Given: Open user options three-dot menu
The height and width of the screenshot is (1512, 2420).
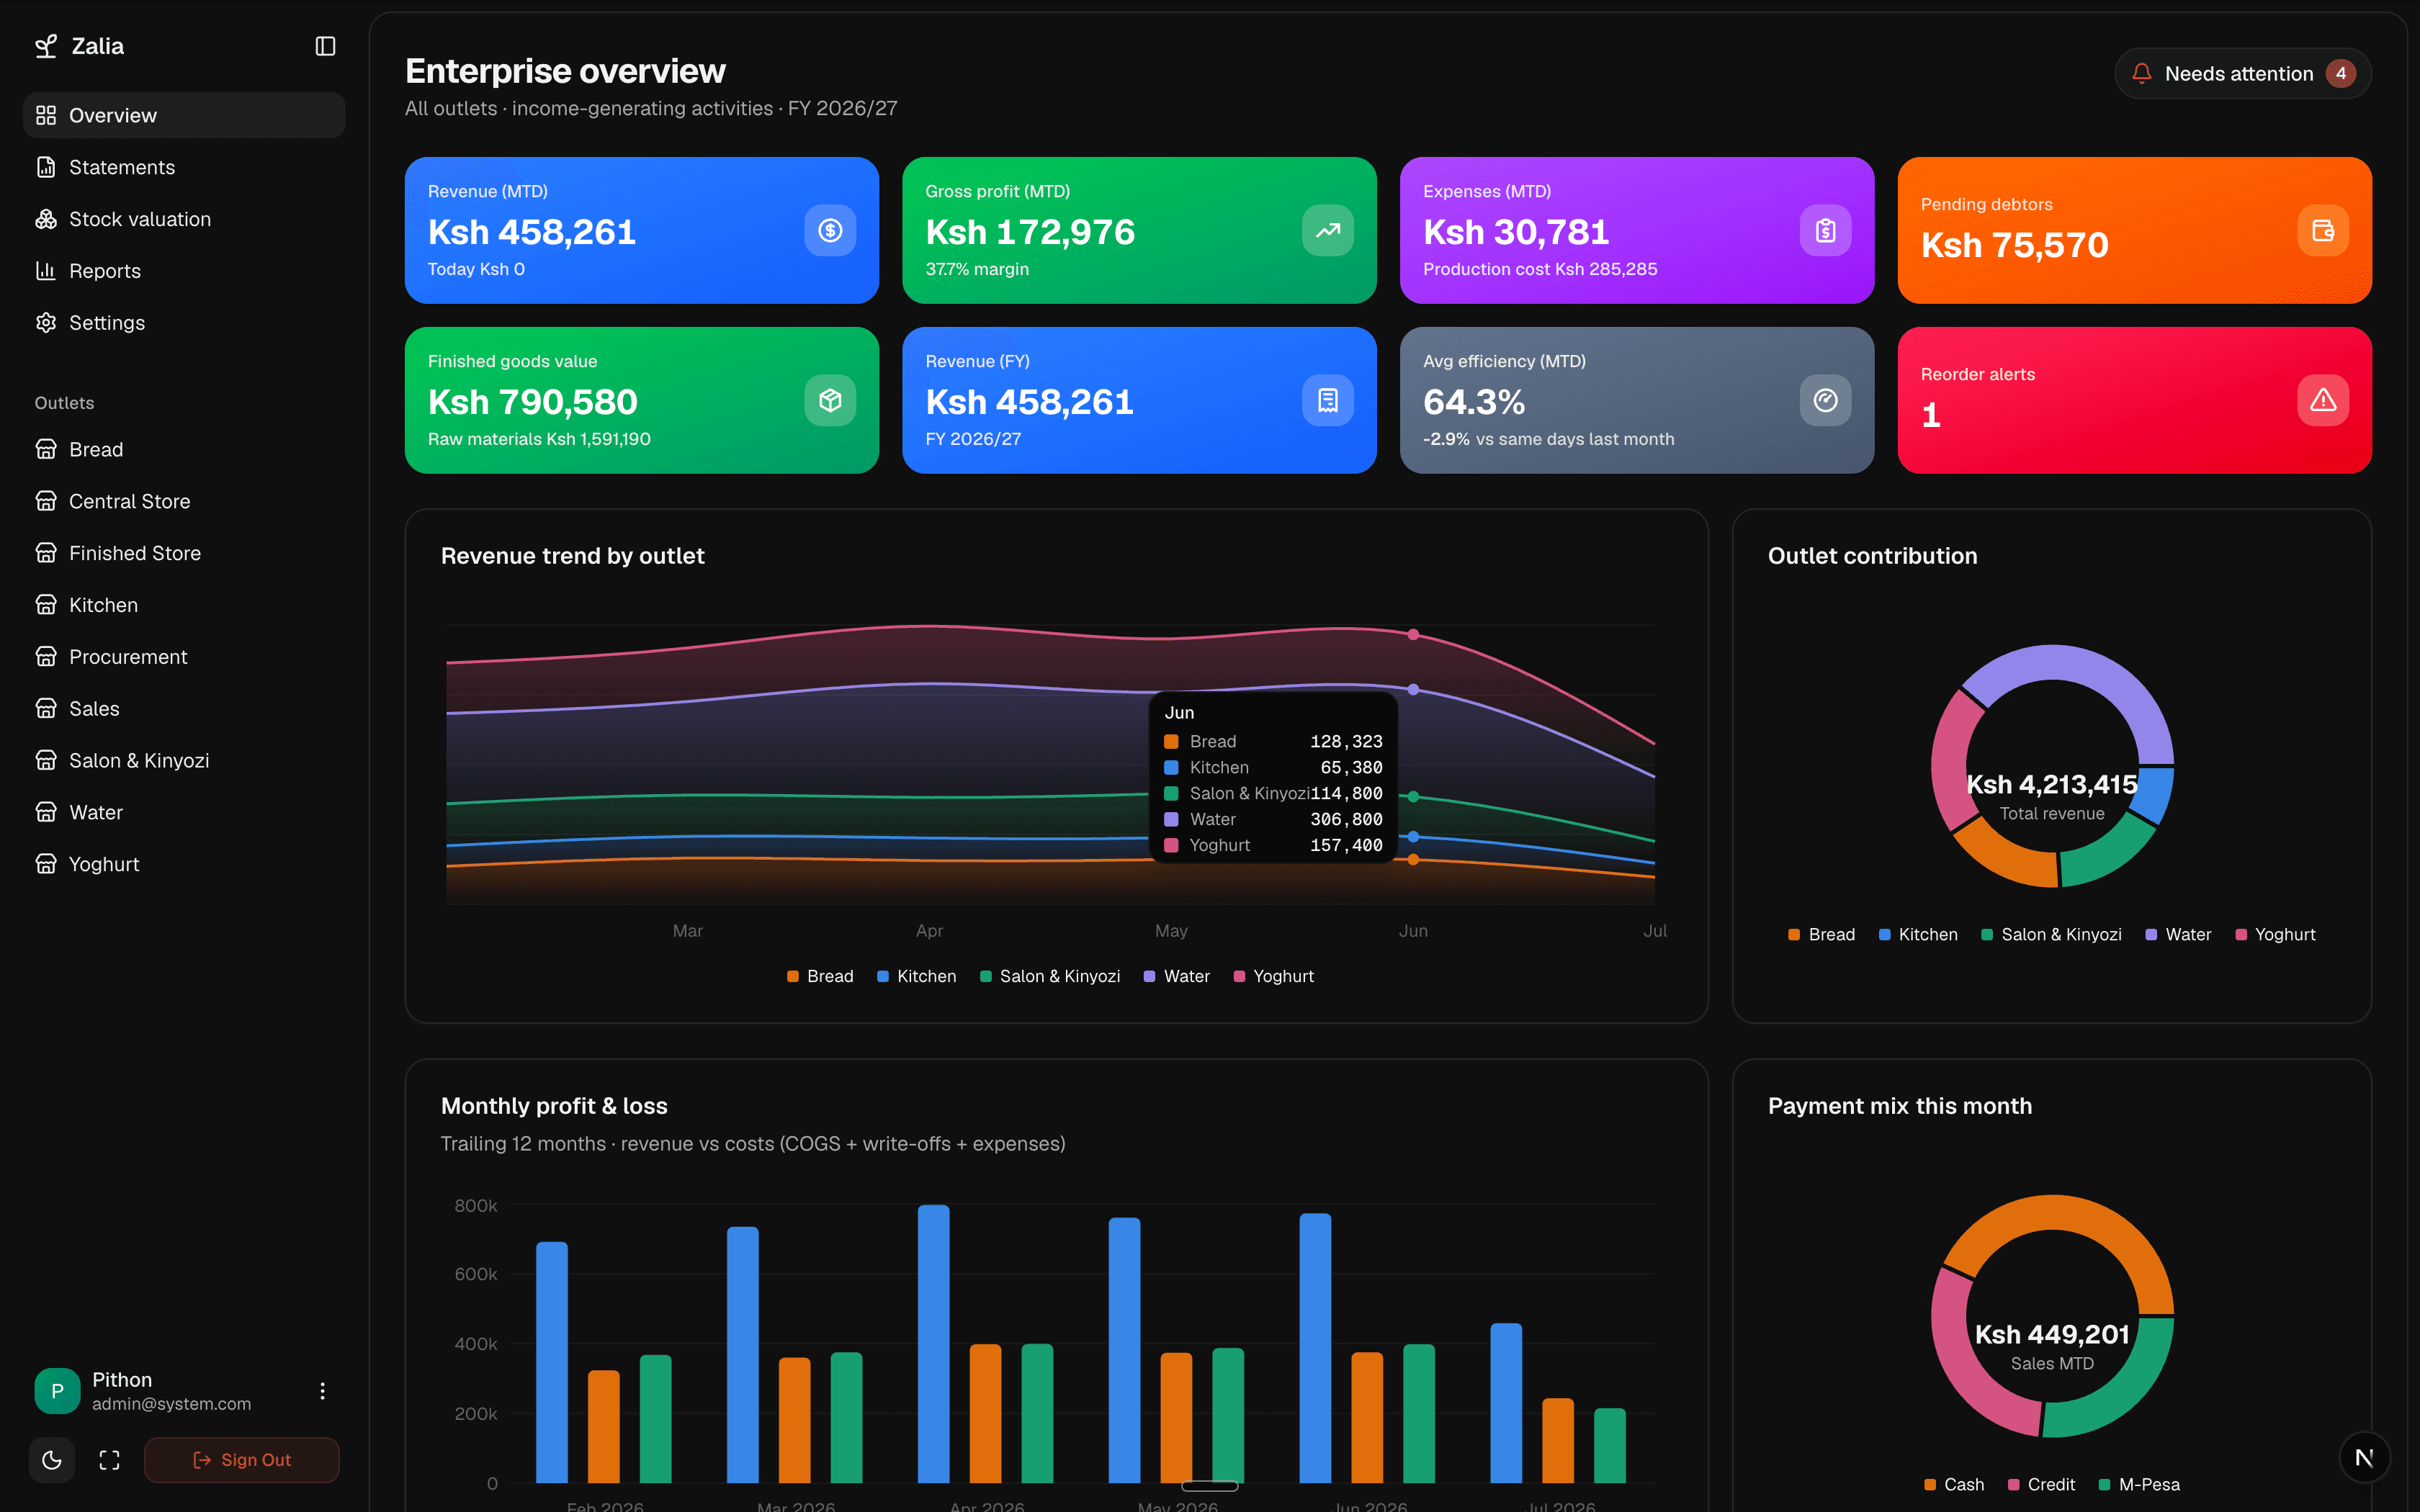Looking at the screenshot, I should pos(322,1391).
